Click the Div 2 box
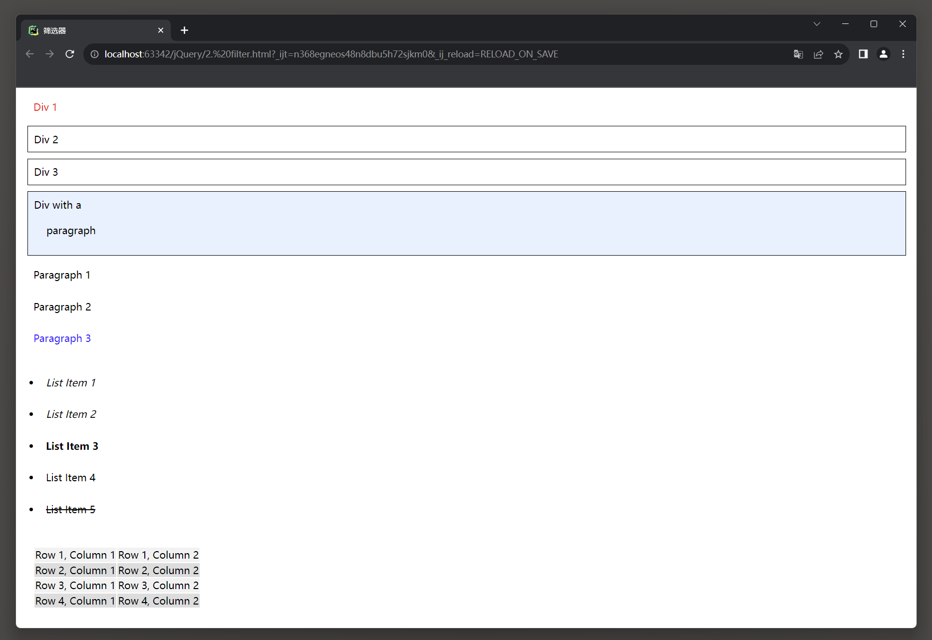The width and height of the screenshot is (932, 640). [x=466, y=139]
